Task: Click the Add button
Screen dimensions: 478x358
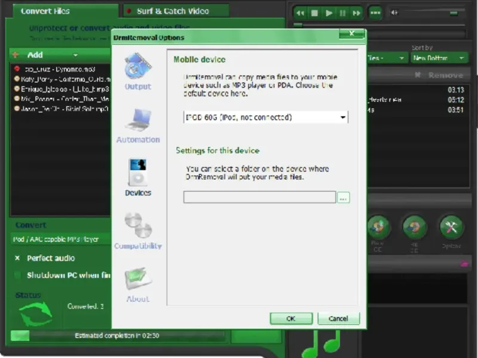Action: coord(35,55)
